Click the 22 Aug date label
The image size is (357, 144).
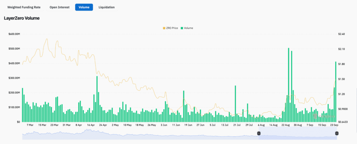point(286,125)
